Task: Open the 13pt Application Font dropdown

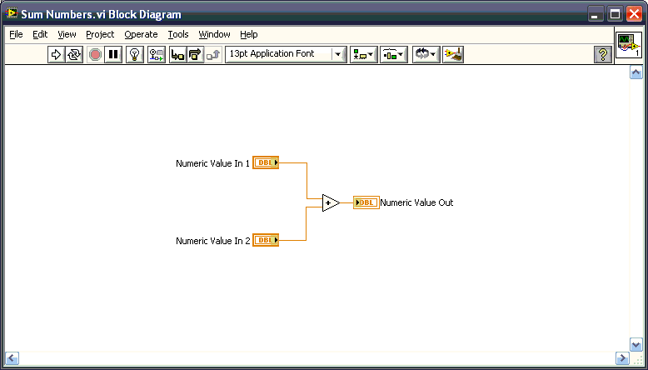Action: click(286, 54)
